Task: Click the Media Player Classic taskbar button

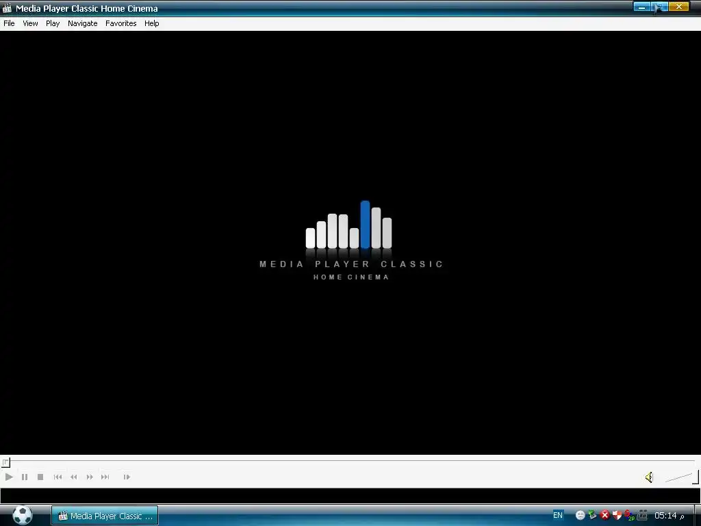Action: pyautogui.click(x=105, y=516)
